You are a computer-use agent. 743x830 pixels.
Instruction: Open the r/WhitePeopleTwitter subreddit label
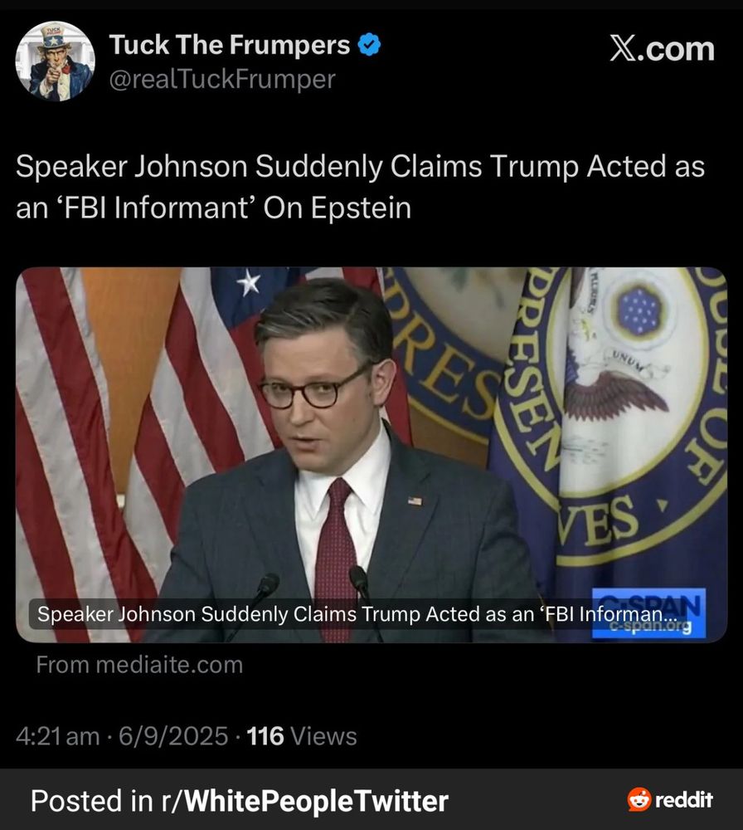click(x=305, y=800)
